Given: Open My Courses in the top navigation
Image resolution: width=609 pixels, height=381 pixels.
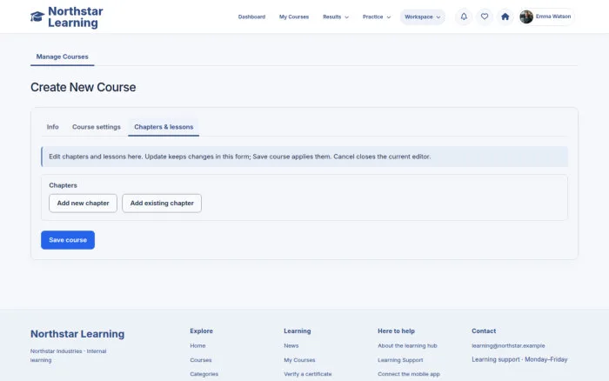Looking at the screenshot, I should pos(294,17).
